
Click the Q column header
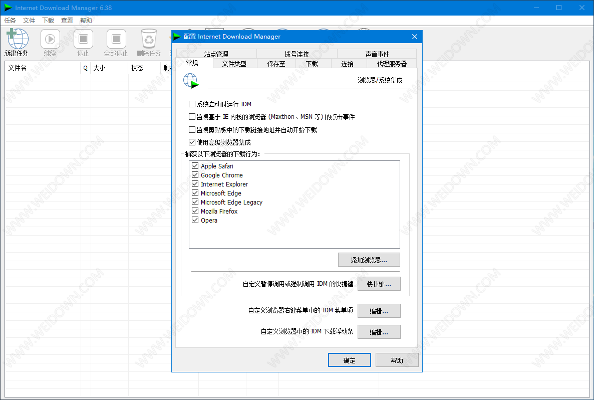pyautogui.click(x=86, y=68)
